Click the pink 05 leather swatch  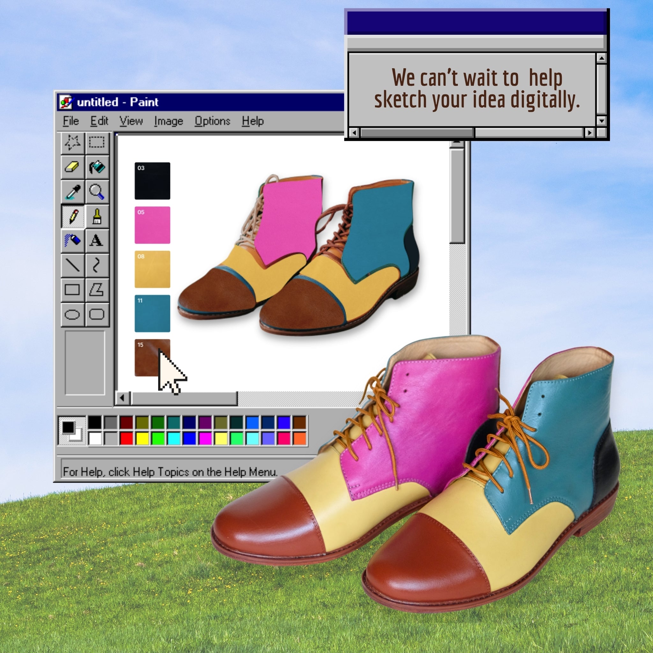pos(152,225)
